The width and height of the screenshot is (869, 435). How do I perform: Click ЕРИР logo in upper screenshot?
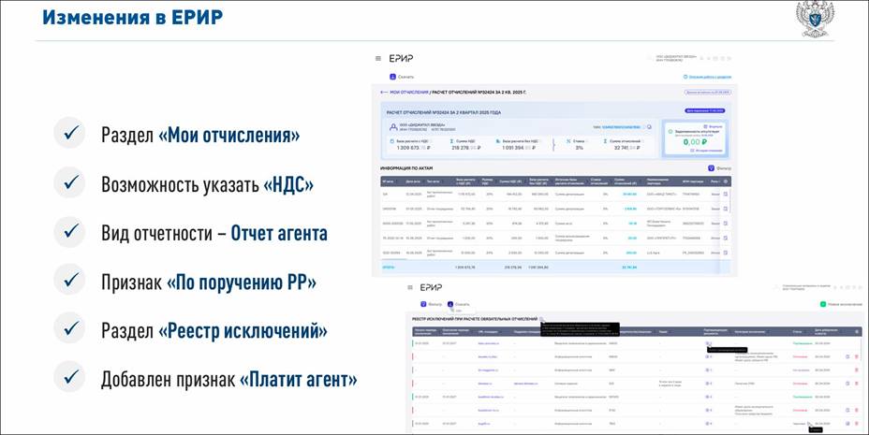tap(401, 58)
